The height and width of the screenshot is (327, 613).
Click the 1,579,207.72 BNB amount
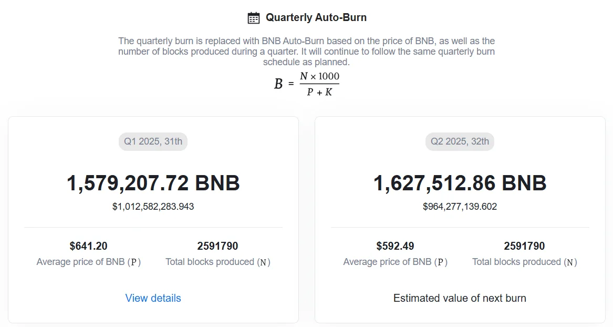click(x=153, y=183)
